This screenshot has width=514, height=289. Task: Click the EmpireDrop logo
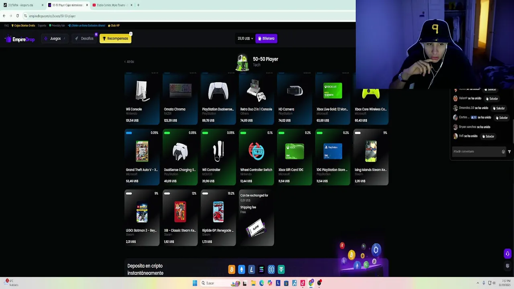click(20, 39)
